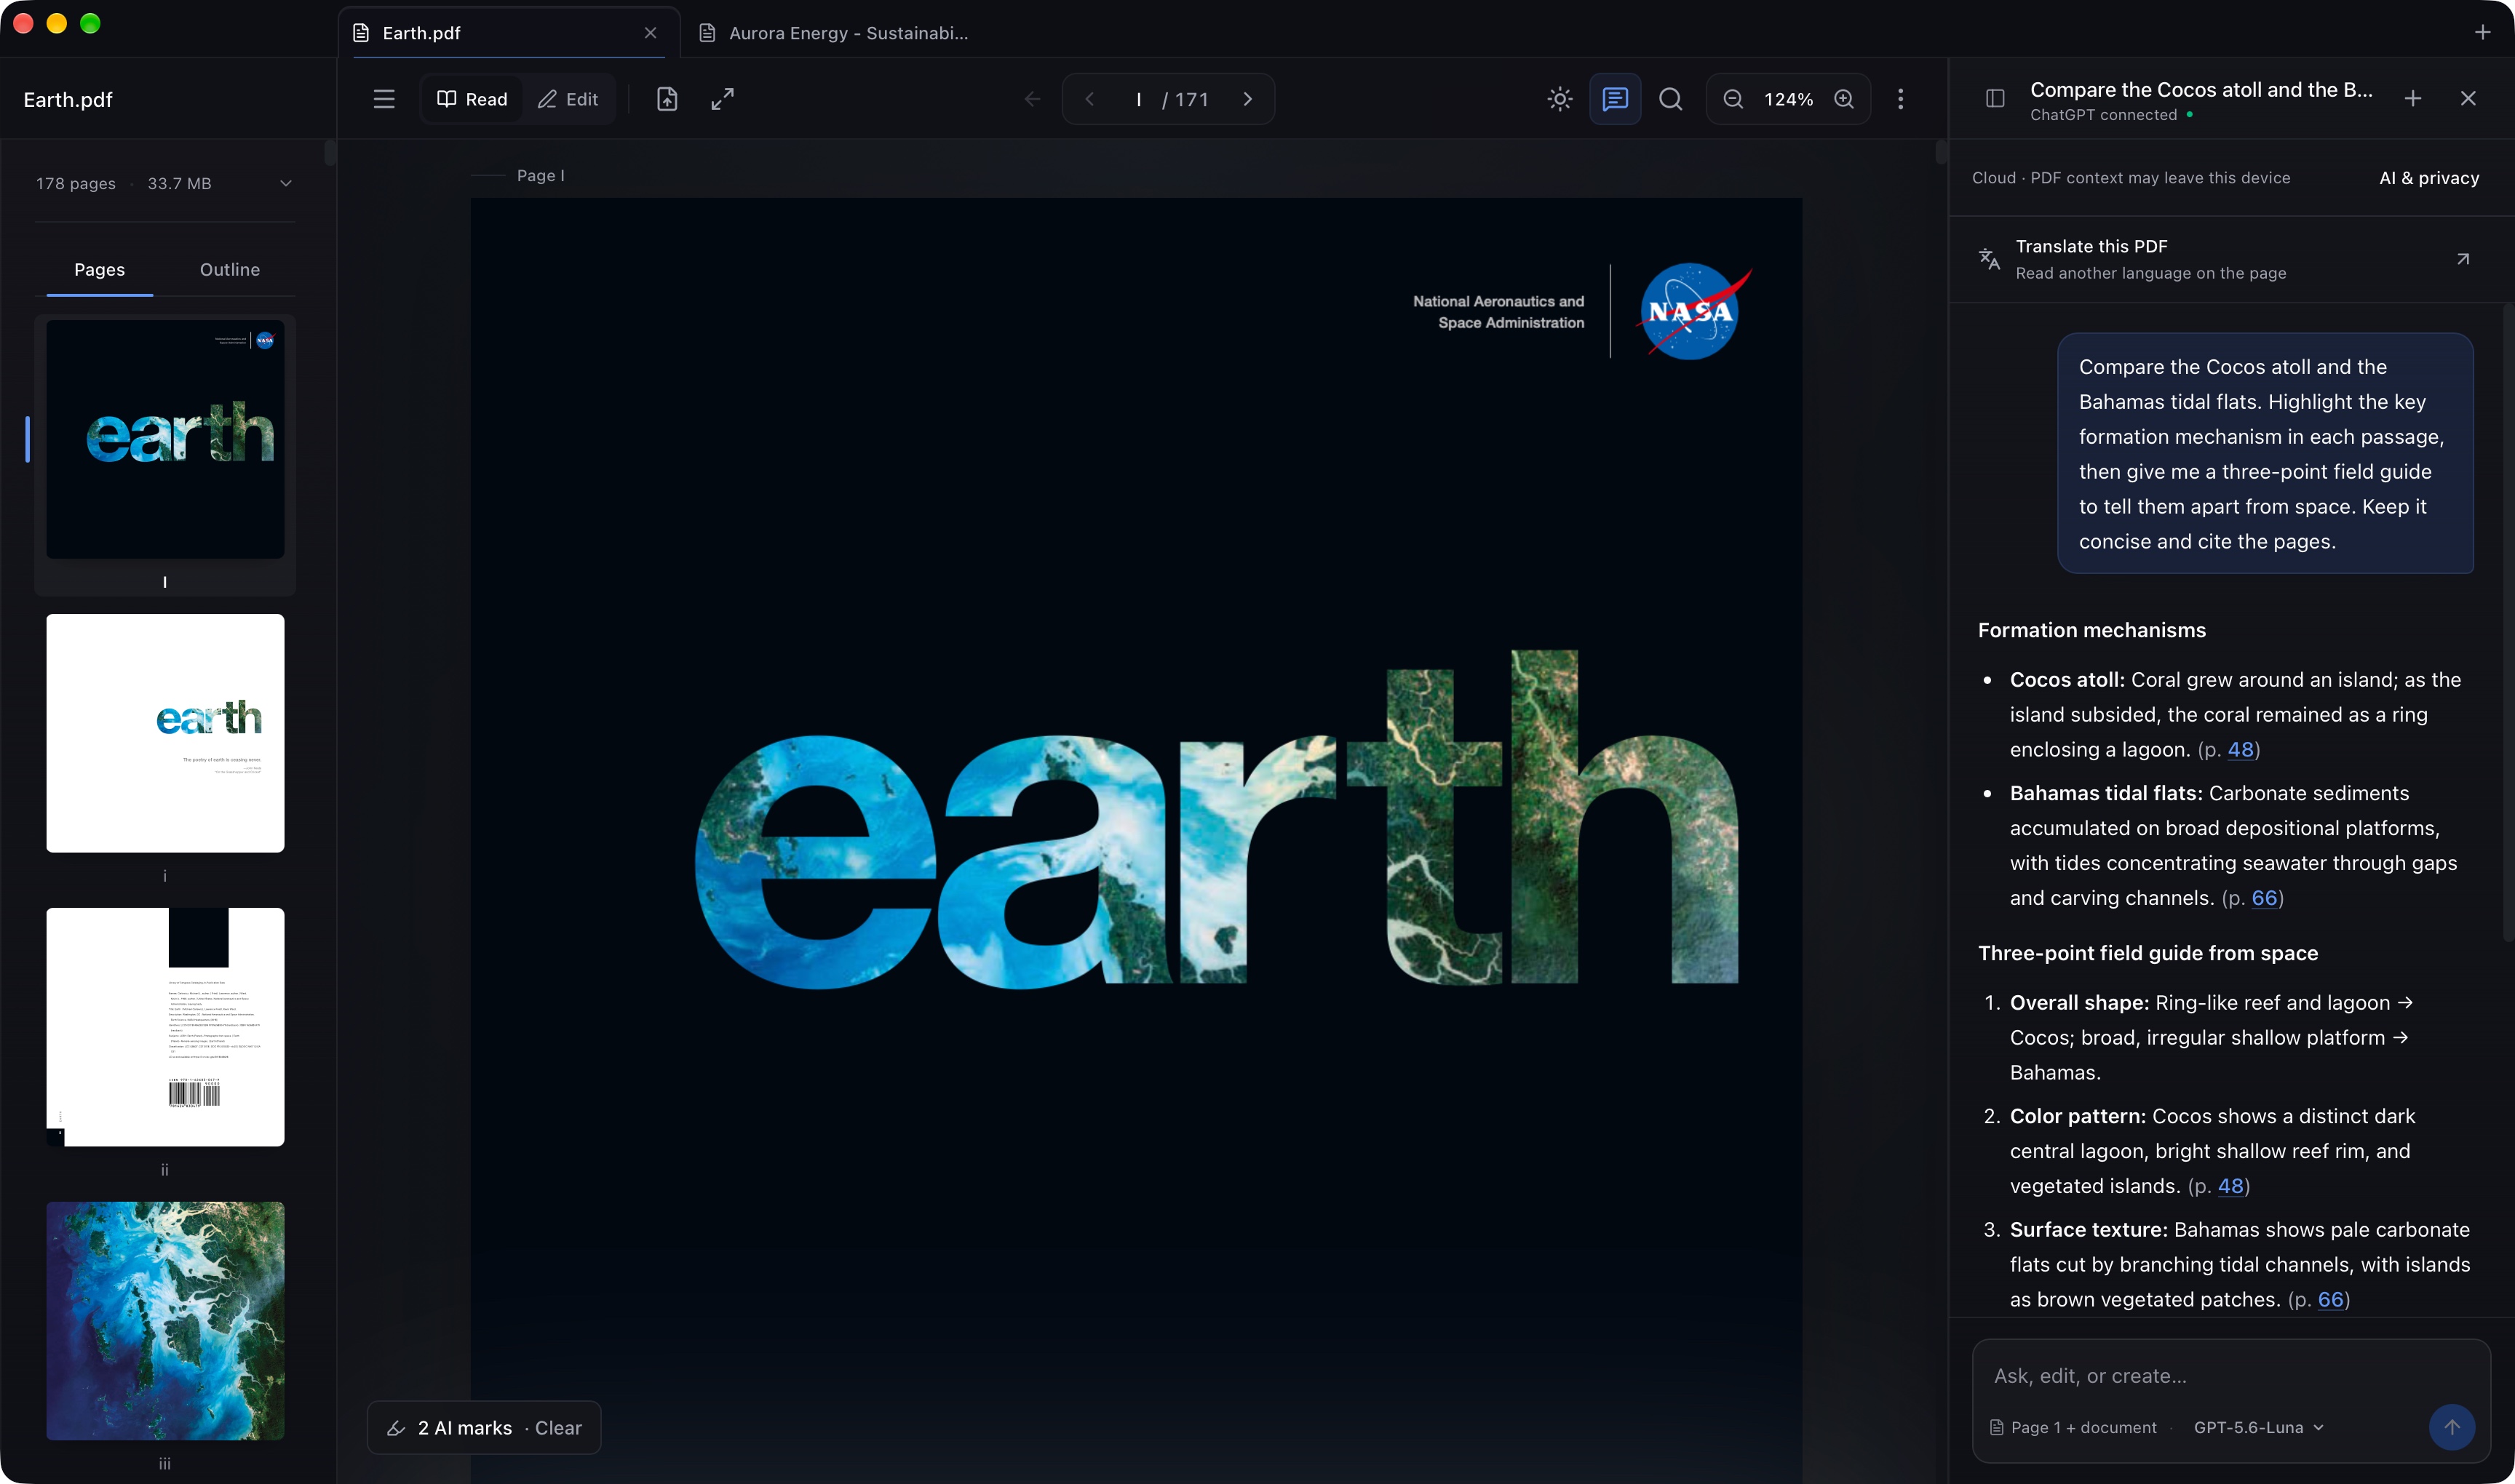The image size is (2515, 1484).
Task: Click the Translate this PDF option
Action: pos(2231,259)
